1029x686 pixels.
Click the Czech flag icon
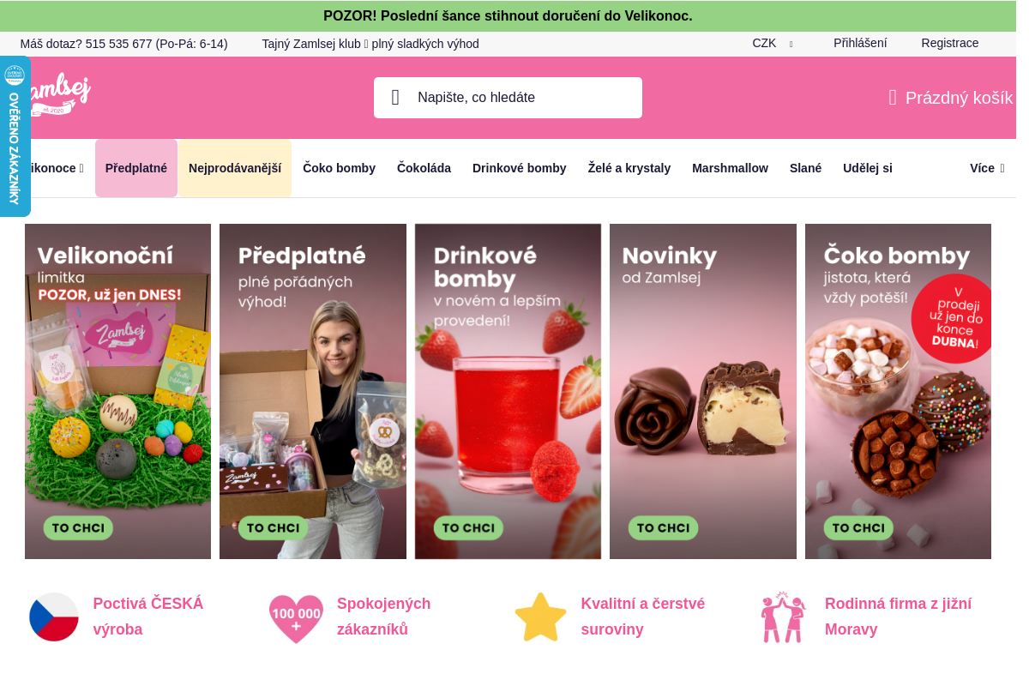(54, 617)
